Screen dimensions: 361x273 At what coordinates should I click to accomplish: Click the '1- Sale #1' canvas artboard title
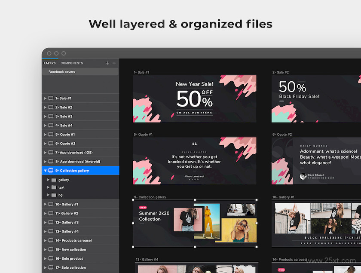pos(141,72)
